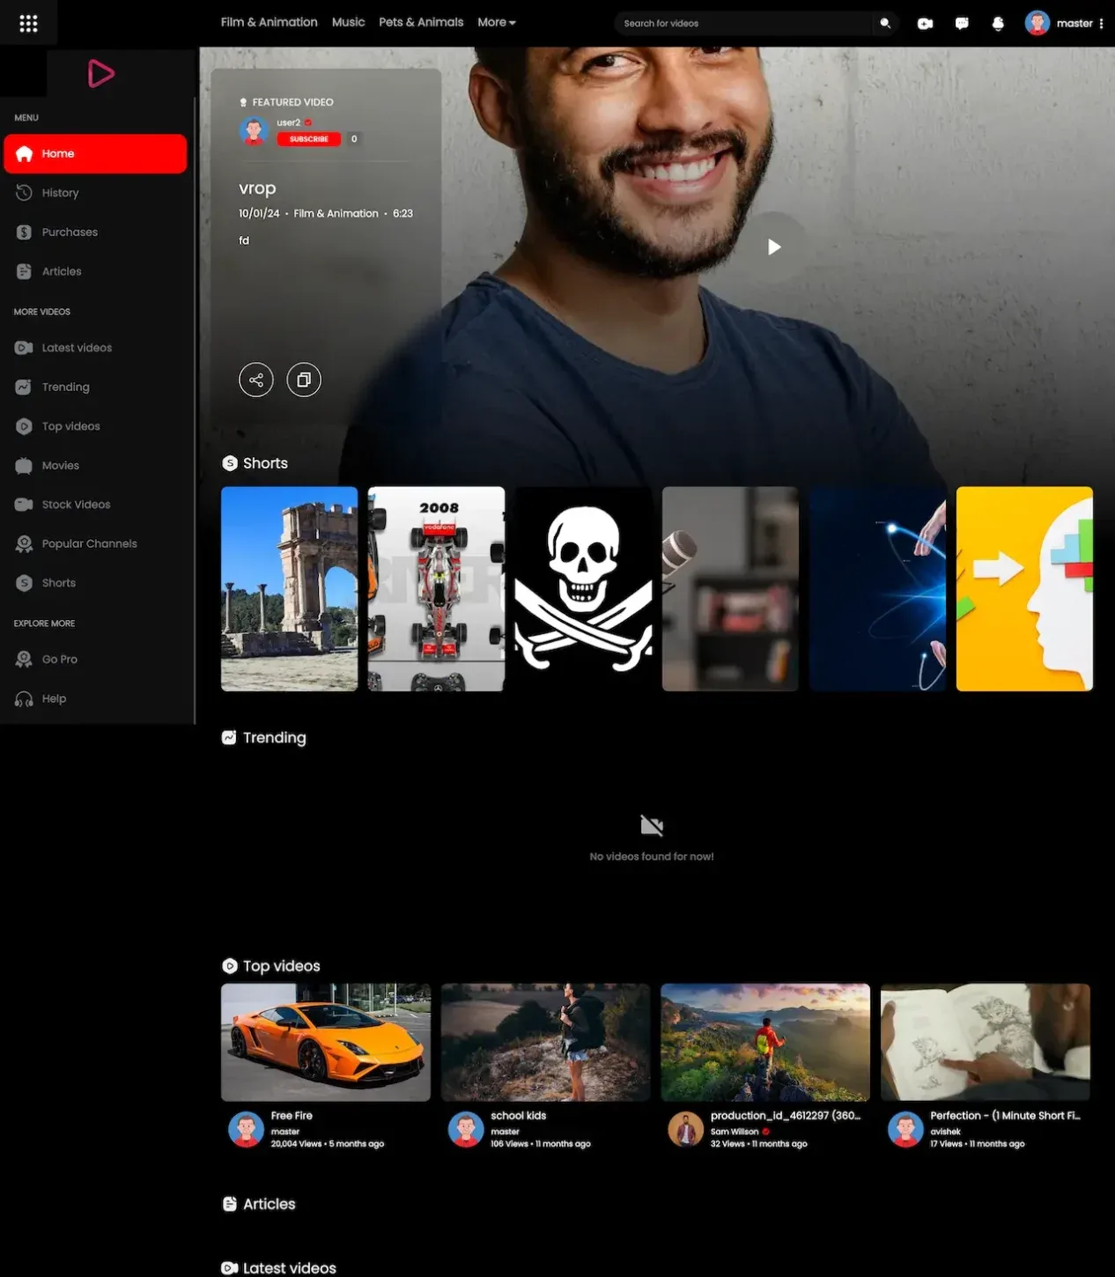Click the Help headset icon
This screenshot has height=1277, width=1115.
[24, 698]
